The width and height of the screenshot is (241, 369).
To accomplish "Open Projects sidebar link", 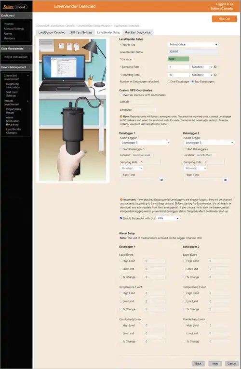I will tap(9, 24).
